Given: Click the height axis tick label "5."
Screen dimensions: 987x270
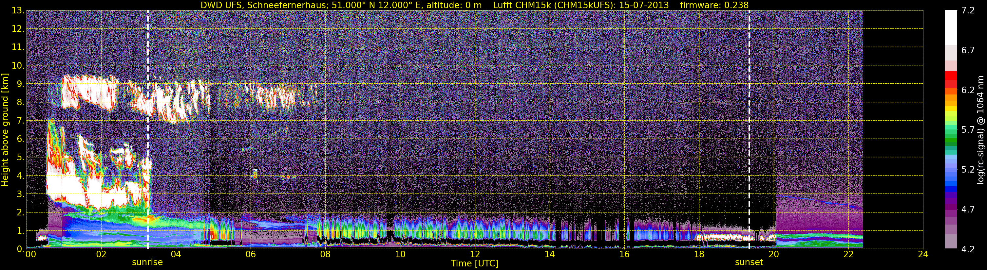Looking at the screenshot, I should tap(21, 158).
